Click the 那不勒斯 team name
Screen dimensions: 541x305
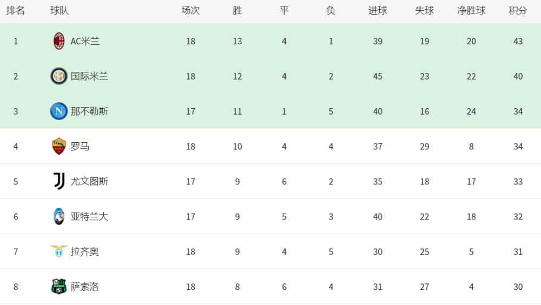(89, 111)
